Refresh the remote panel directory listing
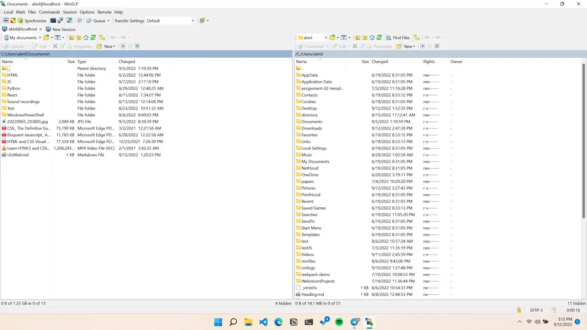The width and height of the screenshot is (587, 330). tap(379, 38)
